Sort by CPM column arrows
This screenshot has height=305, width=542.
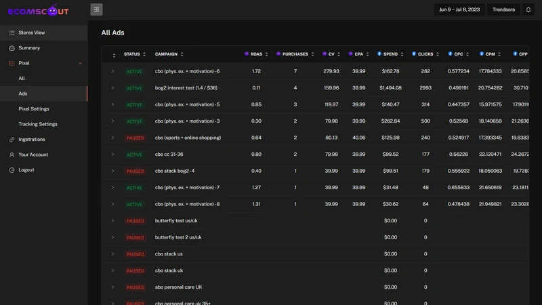(x=499, y=54)
